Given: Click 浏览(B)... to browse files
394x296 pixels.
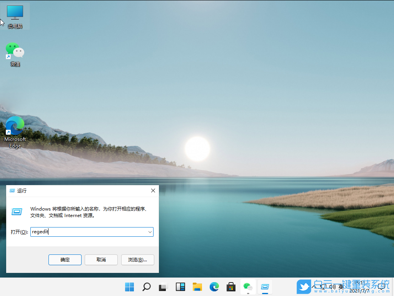Looking at the screenshot, I should point(137,260).
